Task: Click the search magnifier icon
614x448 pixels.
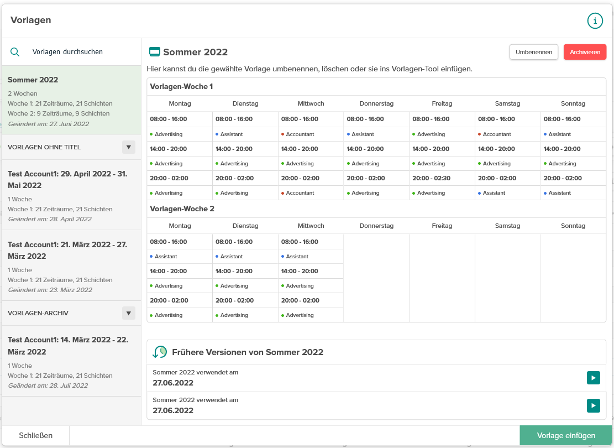Action: 15,52
